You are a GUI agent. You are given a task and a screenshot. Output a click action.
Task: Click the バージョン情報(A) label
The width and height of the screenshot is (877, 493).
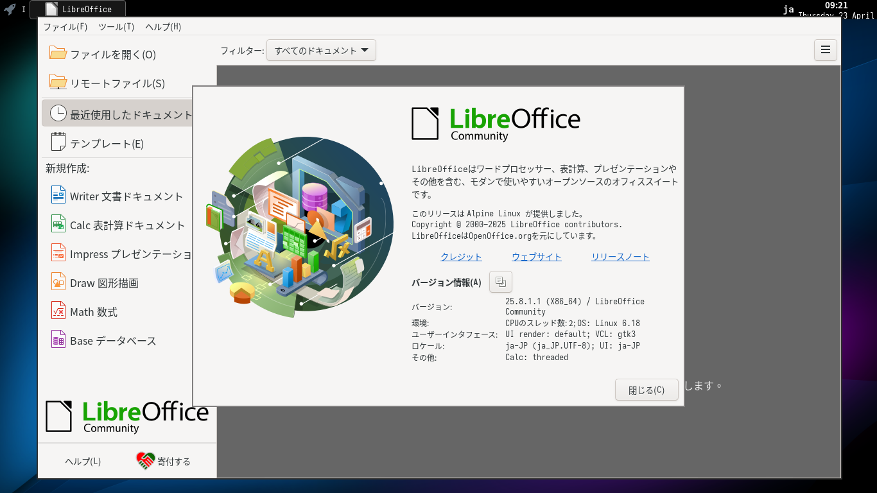point(446,282)
